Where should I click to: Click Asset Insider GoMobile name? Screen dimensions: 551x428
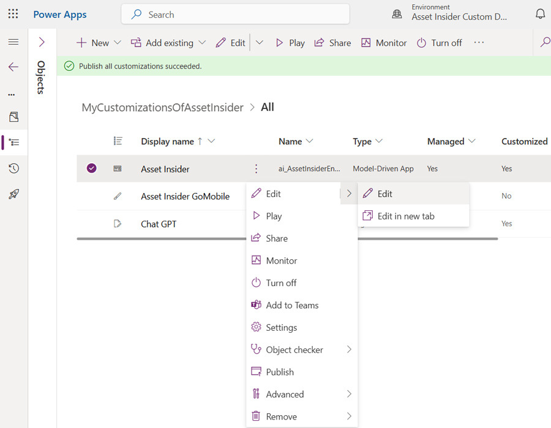pyautogui.click(x=185, y=196)
